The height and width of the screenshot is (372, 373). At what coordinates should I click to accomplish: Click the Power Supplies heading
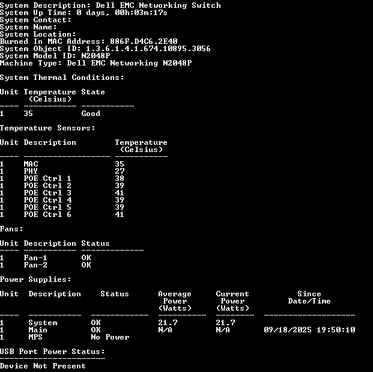point(35,279)
